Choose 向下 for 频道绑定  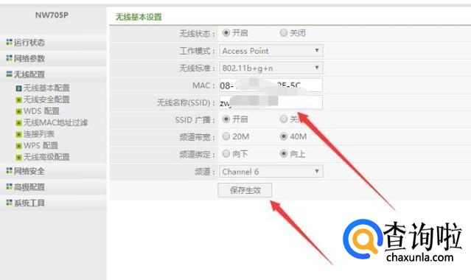[226, 154]
